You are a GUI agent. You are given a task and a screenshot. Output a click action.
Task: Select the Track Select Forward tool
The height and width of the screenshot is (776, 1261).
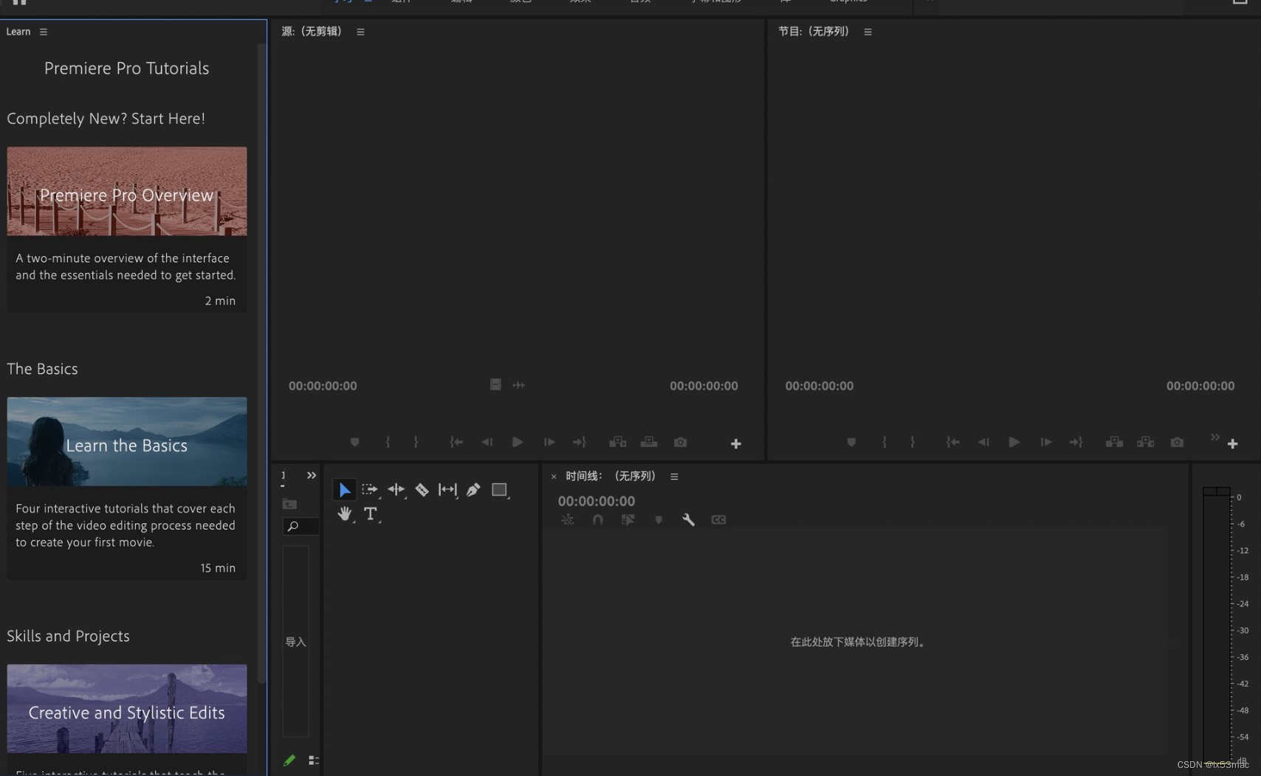click(x=370, y=490)
